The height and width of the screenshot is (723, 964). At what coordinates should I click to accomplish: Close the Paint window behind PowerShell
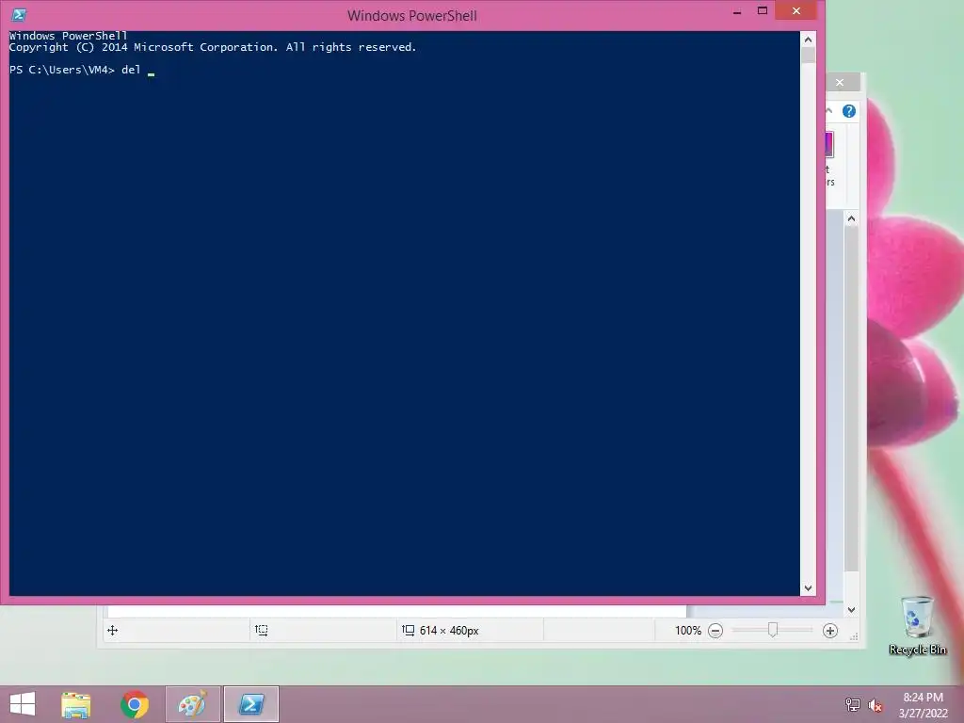tap(840, 83)
